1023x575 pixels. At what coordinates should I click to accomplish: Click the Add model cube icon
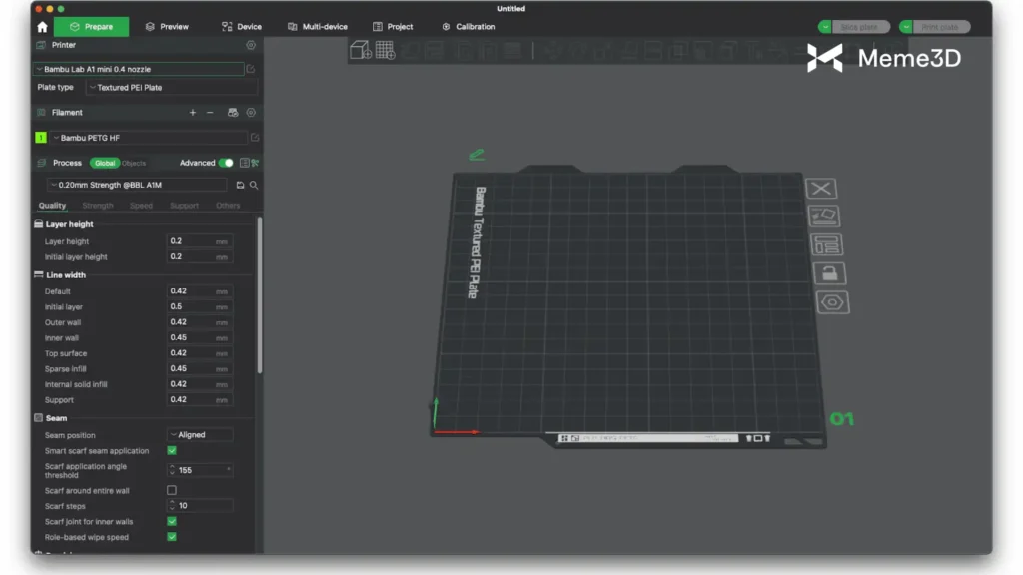360,51
